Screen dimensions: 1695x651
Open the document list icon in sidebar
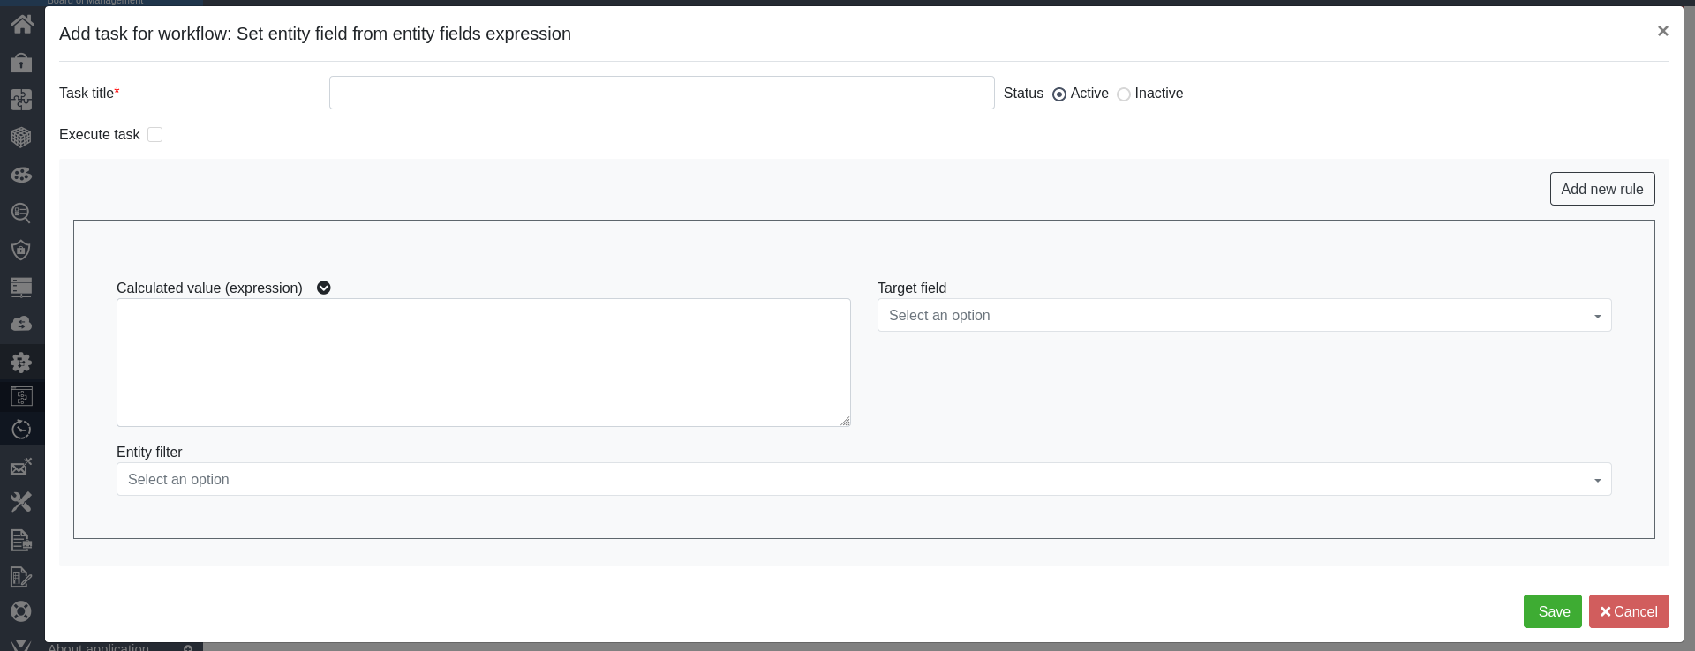(22, 540)
